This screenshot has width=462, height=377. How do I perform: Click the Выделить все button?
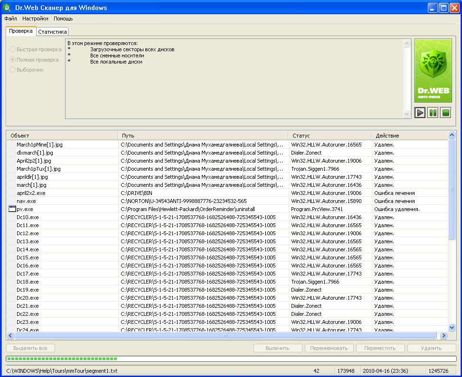click(x=30, y=348)
